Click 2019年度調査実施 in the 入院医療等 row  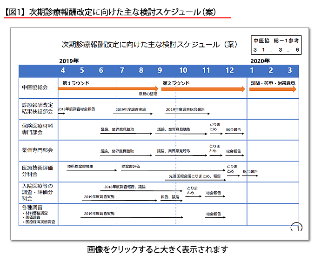pos(99,197)
